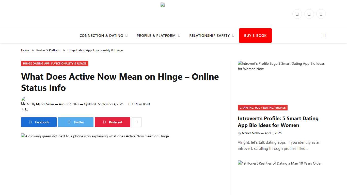
Task: Click the middle social icon in the header
Action: [309, 14]
